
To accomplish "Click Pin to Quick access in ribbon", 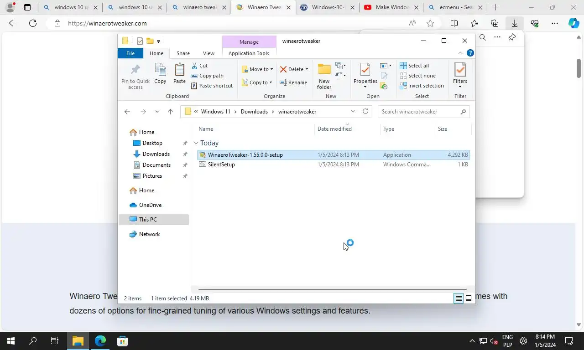I will [136, 77].
